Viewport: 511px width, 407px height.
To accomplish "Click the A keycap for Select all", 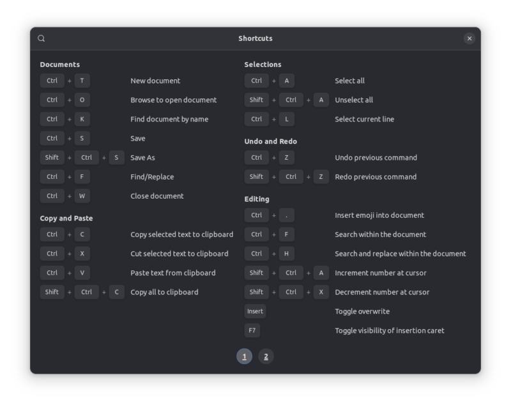I will 286,81.
